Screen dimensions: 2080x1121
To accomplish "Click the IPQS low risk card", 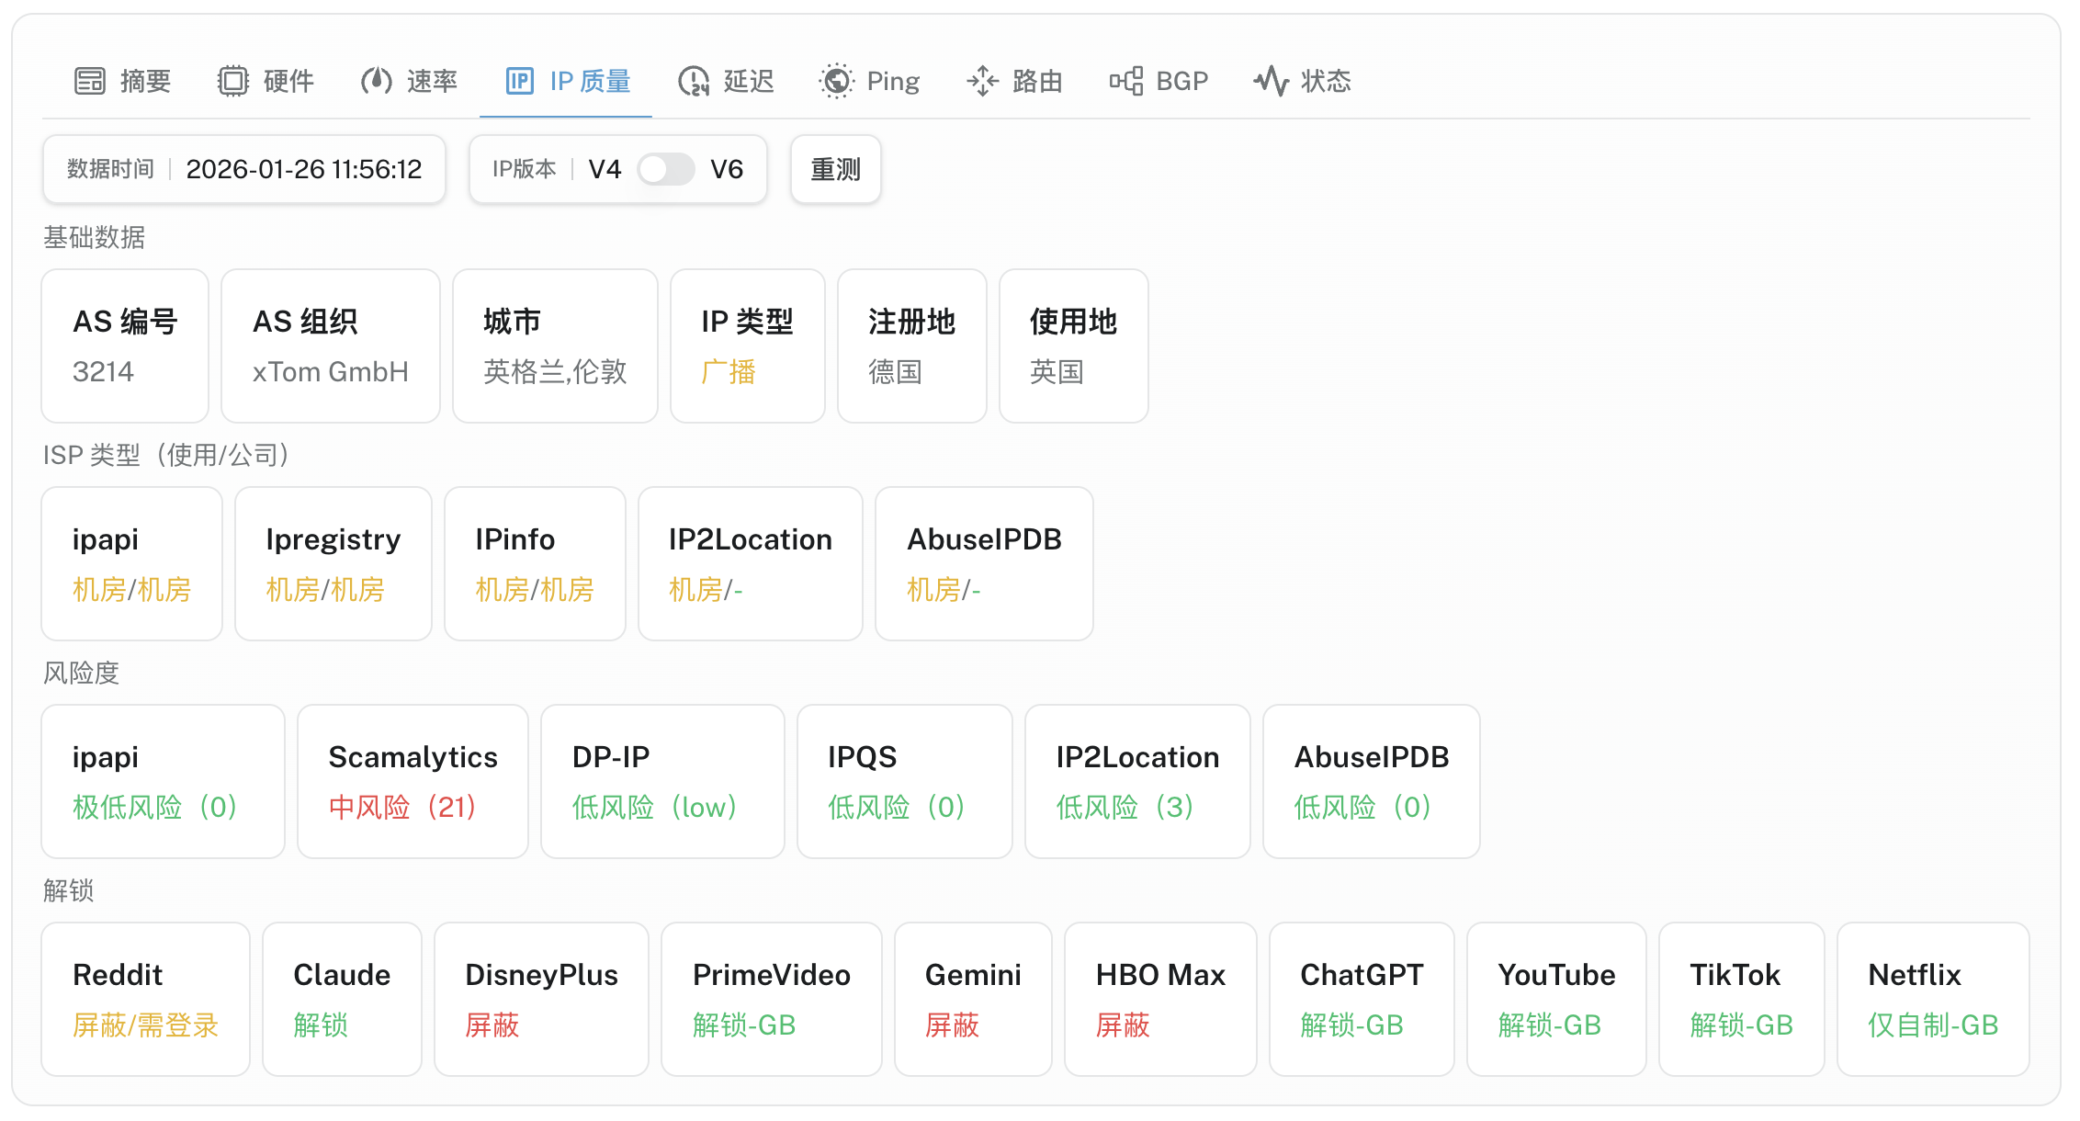I will pos(904,781).
